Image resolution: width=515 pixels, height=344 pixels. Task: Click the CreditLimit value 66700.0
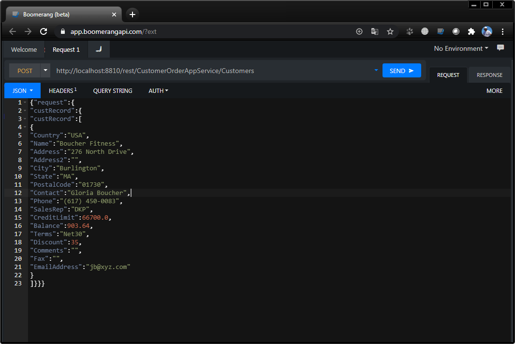click(95, 218)
